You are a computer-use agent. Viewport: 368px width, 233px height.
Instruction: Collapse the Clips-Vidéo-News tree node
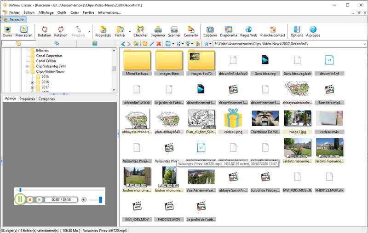[x=27, y=72]
